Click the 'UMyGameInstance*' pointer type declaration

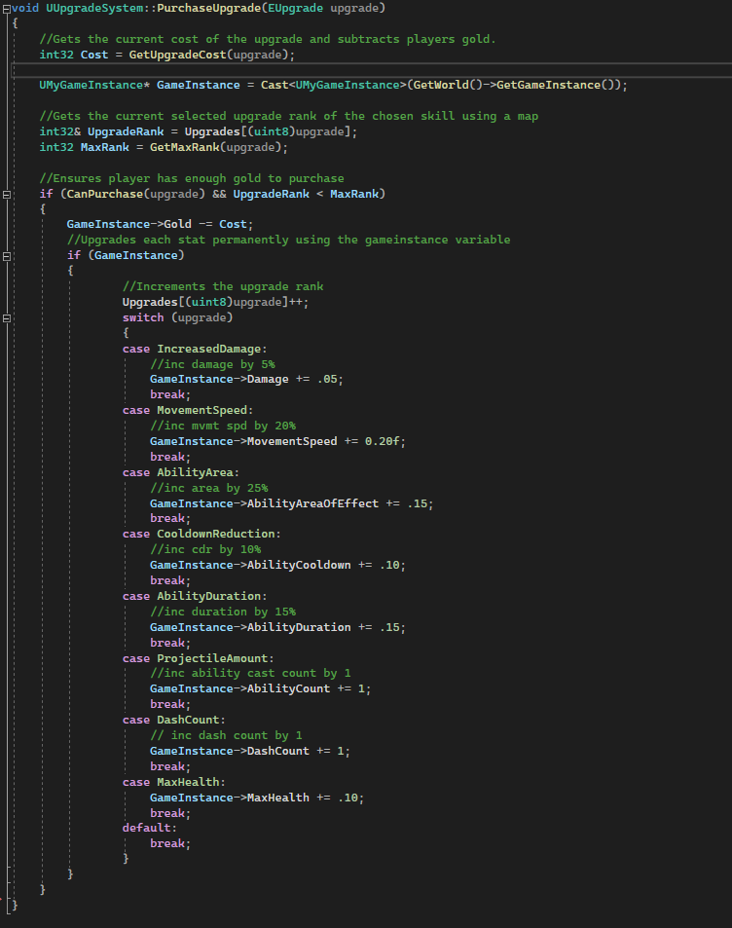click(94, 85)
